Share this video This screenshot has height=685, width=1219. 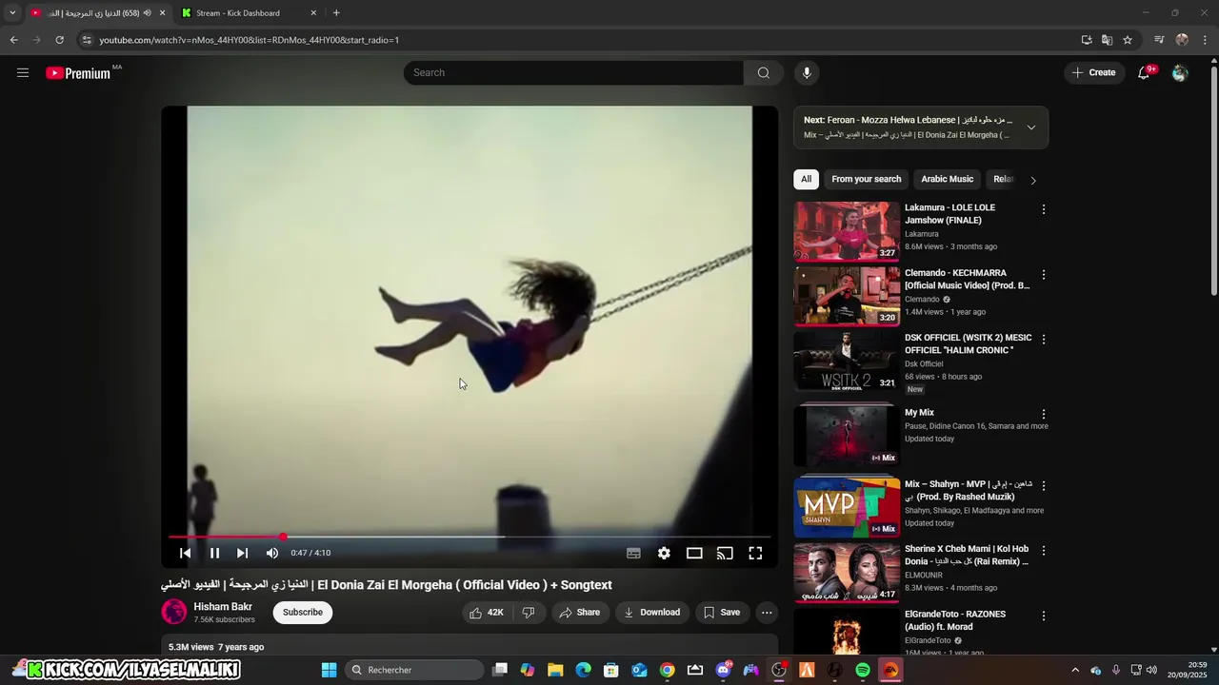tap(579, 613)
